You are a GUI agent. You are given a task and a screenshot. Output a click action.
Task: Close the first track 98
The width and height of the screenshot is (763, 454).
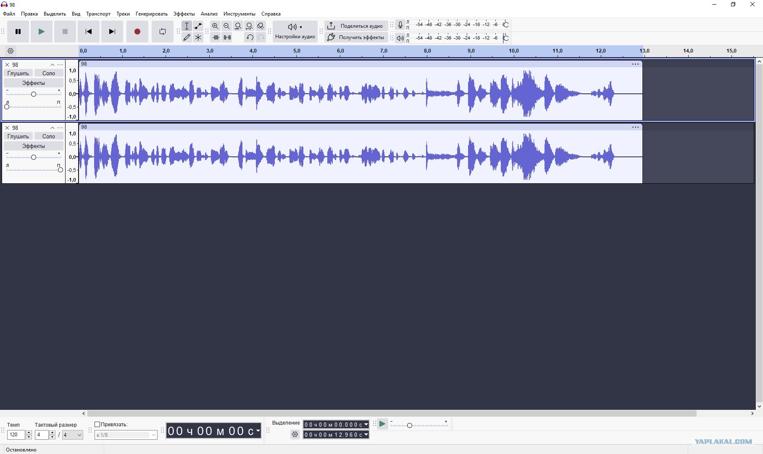(x=7, y=65)
